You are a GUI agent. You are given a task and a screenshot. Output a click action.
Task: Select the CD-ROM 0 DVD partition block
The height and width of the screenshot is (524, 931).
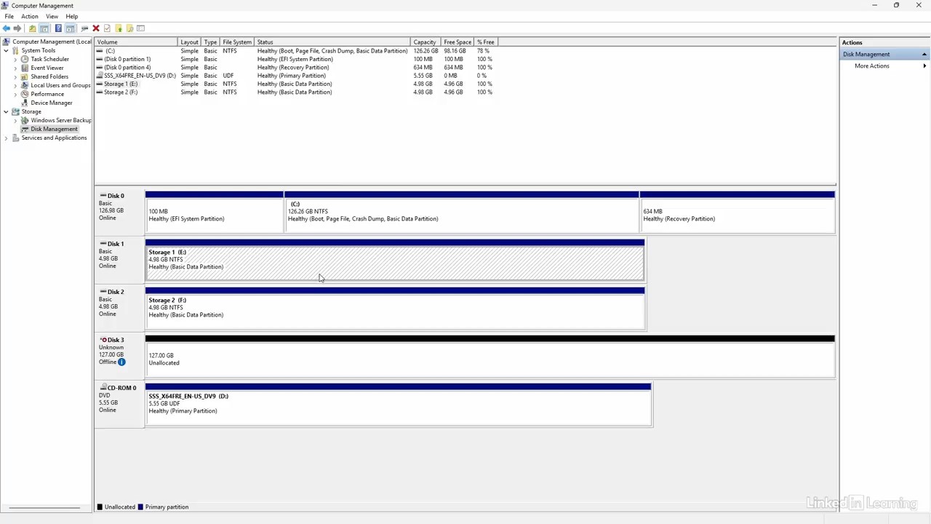point(398,404)
